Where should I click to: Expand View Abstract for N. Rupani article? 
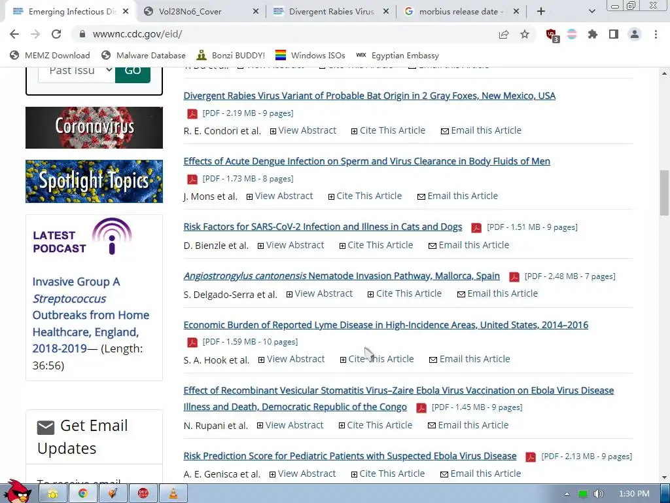coord(290,425)
